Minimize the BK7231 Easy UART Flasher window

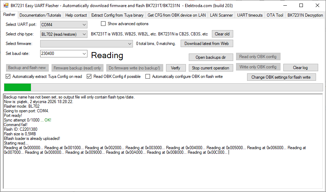[285, 5]
